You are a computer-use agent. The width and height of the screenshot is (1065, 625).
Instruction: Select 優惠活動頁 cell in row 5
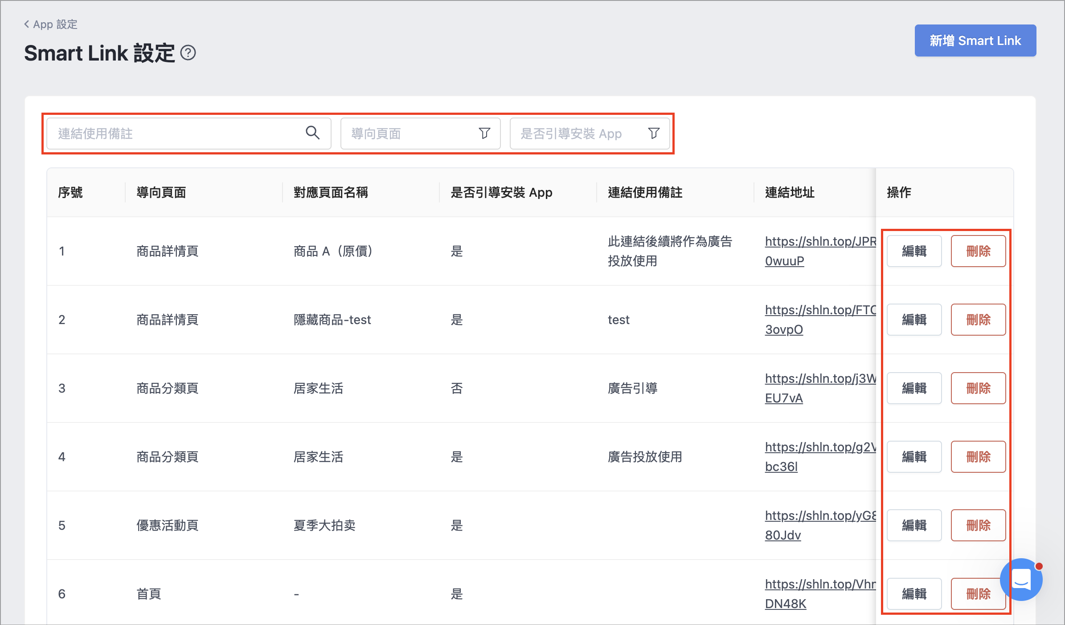pos(168,525)
